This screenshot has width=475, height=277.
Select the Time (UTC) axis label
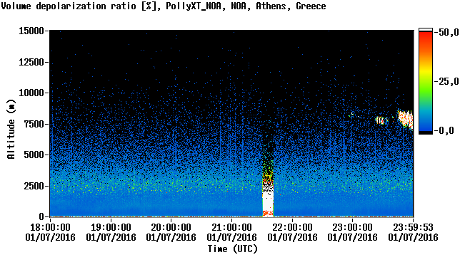[232, 249]
